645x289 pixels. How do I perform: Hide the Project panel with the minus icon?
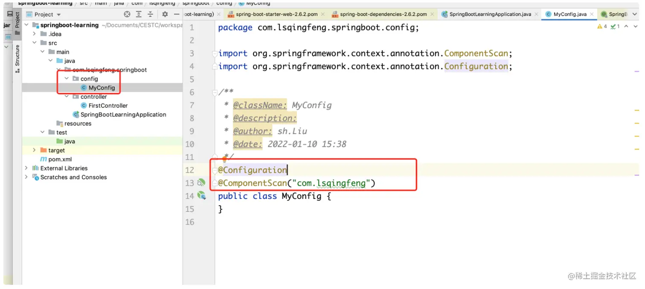click(x=177, y=14)
